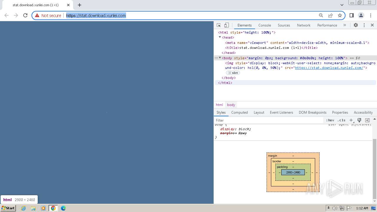Viewport: 377px width, 212px height.
Task: Toggle the computed styles sidebar
Action: pyautogui.click(x=367, y=120)
